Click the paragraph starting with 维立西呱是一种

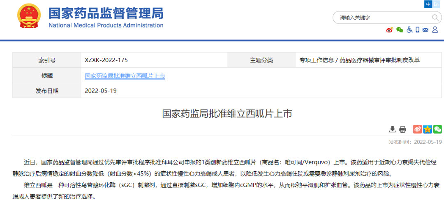[x=227, y=191]
